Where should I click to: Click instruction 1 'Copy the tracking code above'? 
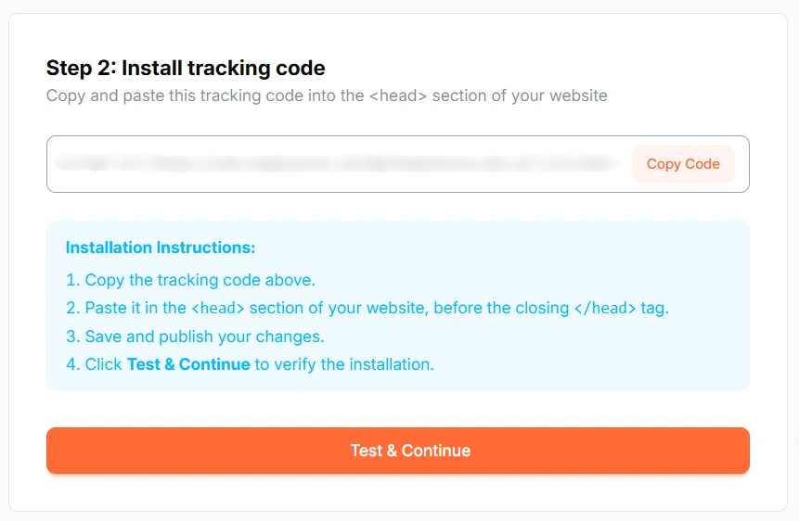click(x=190, y=280)
